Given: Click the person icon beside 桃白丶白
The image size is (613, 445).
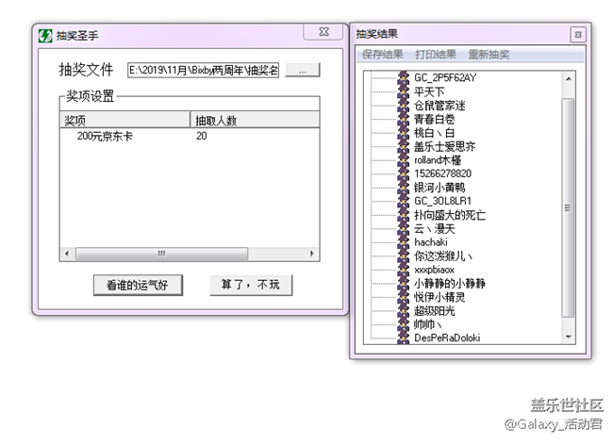Looking at the screenshot, I should coord(404,133).
